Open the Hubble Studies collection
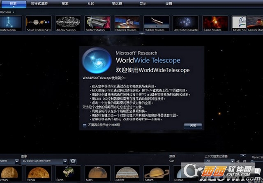 coord(156,23)
